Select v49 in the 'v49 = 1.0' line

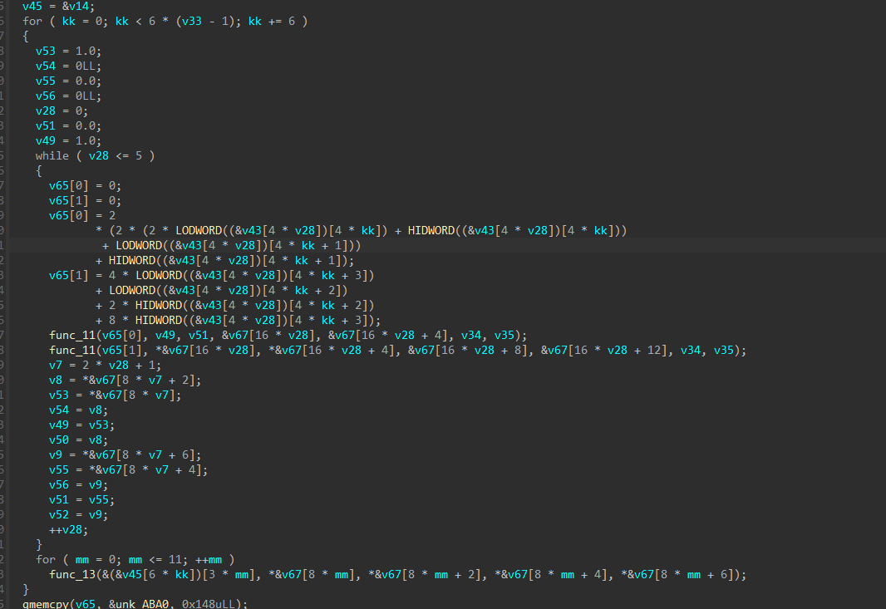point(45,140)
